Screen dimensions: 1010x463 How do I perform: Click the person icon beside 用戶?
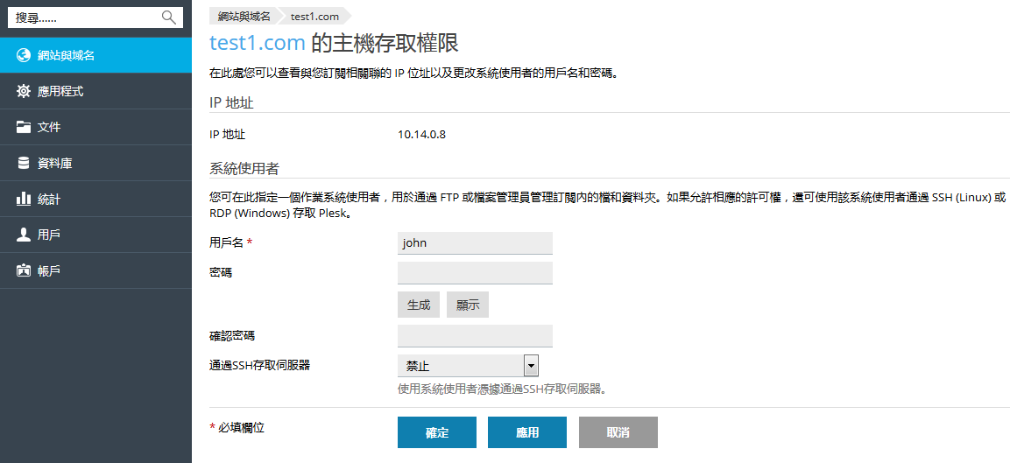(23, 235)
